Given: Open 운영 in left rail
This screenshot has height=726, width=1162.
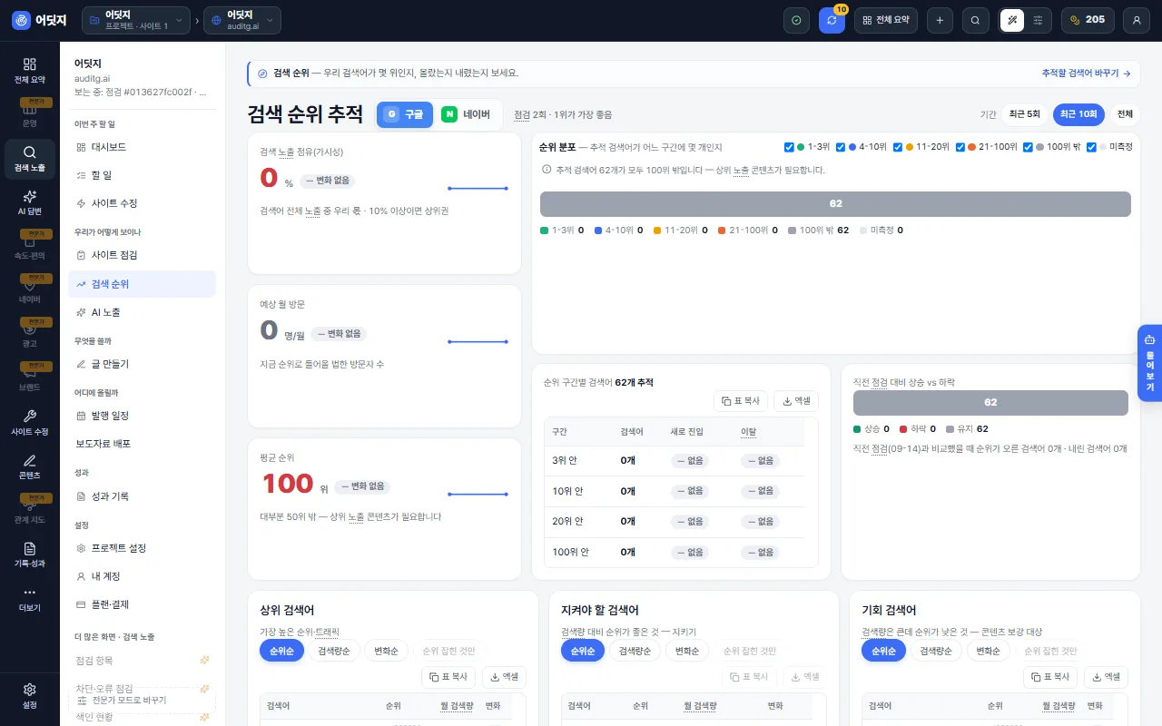Looking at the screenshot, I should point(29,115).
